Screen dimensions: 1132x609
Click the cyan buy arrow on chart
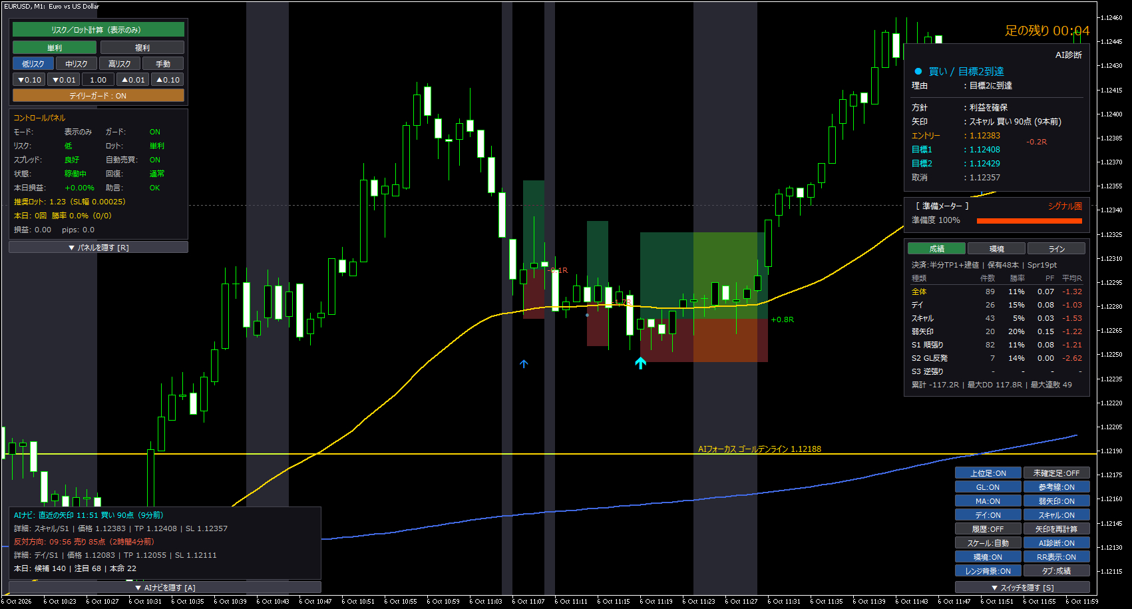click(640, 363)
